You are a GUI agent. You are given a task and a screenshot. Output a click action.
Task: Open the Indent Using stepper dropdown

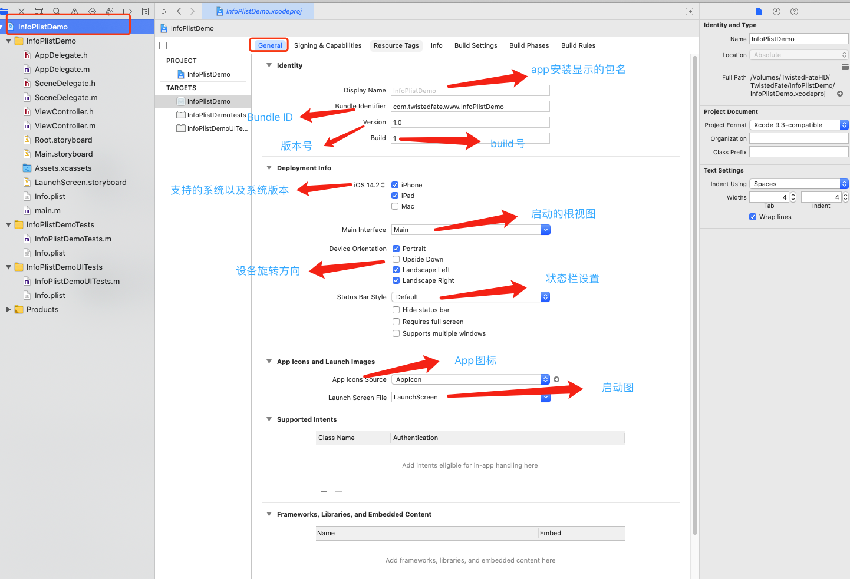[x=844, y=184]
